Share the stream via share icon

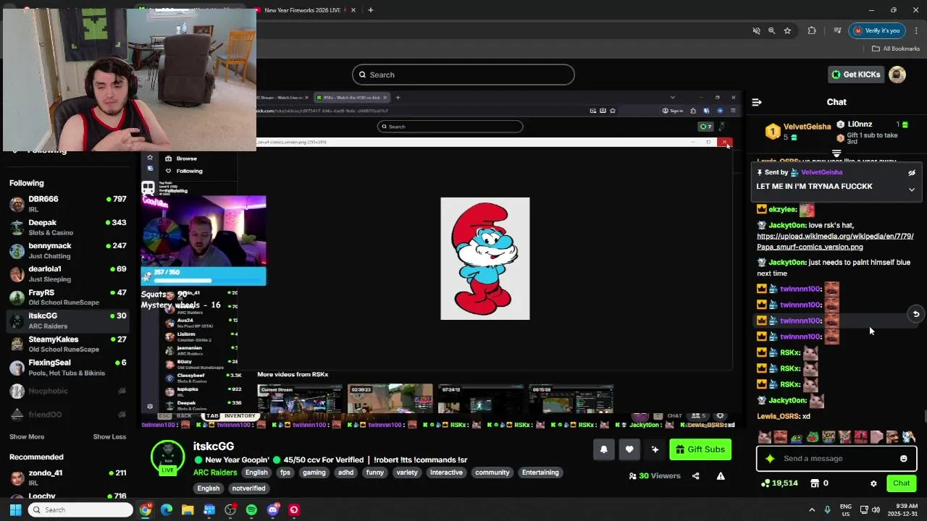tap(696, 476)
